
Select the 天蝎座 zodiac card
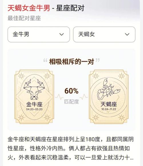(109, 97)
